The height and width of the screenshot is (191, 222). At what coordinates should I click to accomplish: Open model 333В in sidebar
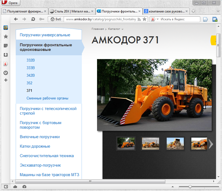tap(31, 68)
